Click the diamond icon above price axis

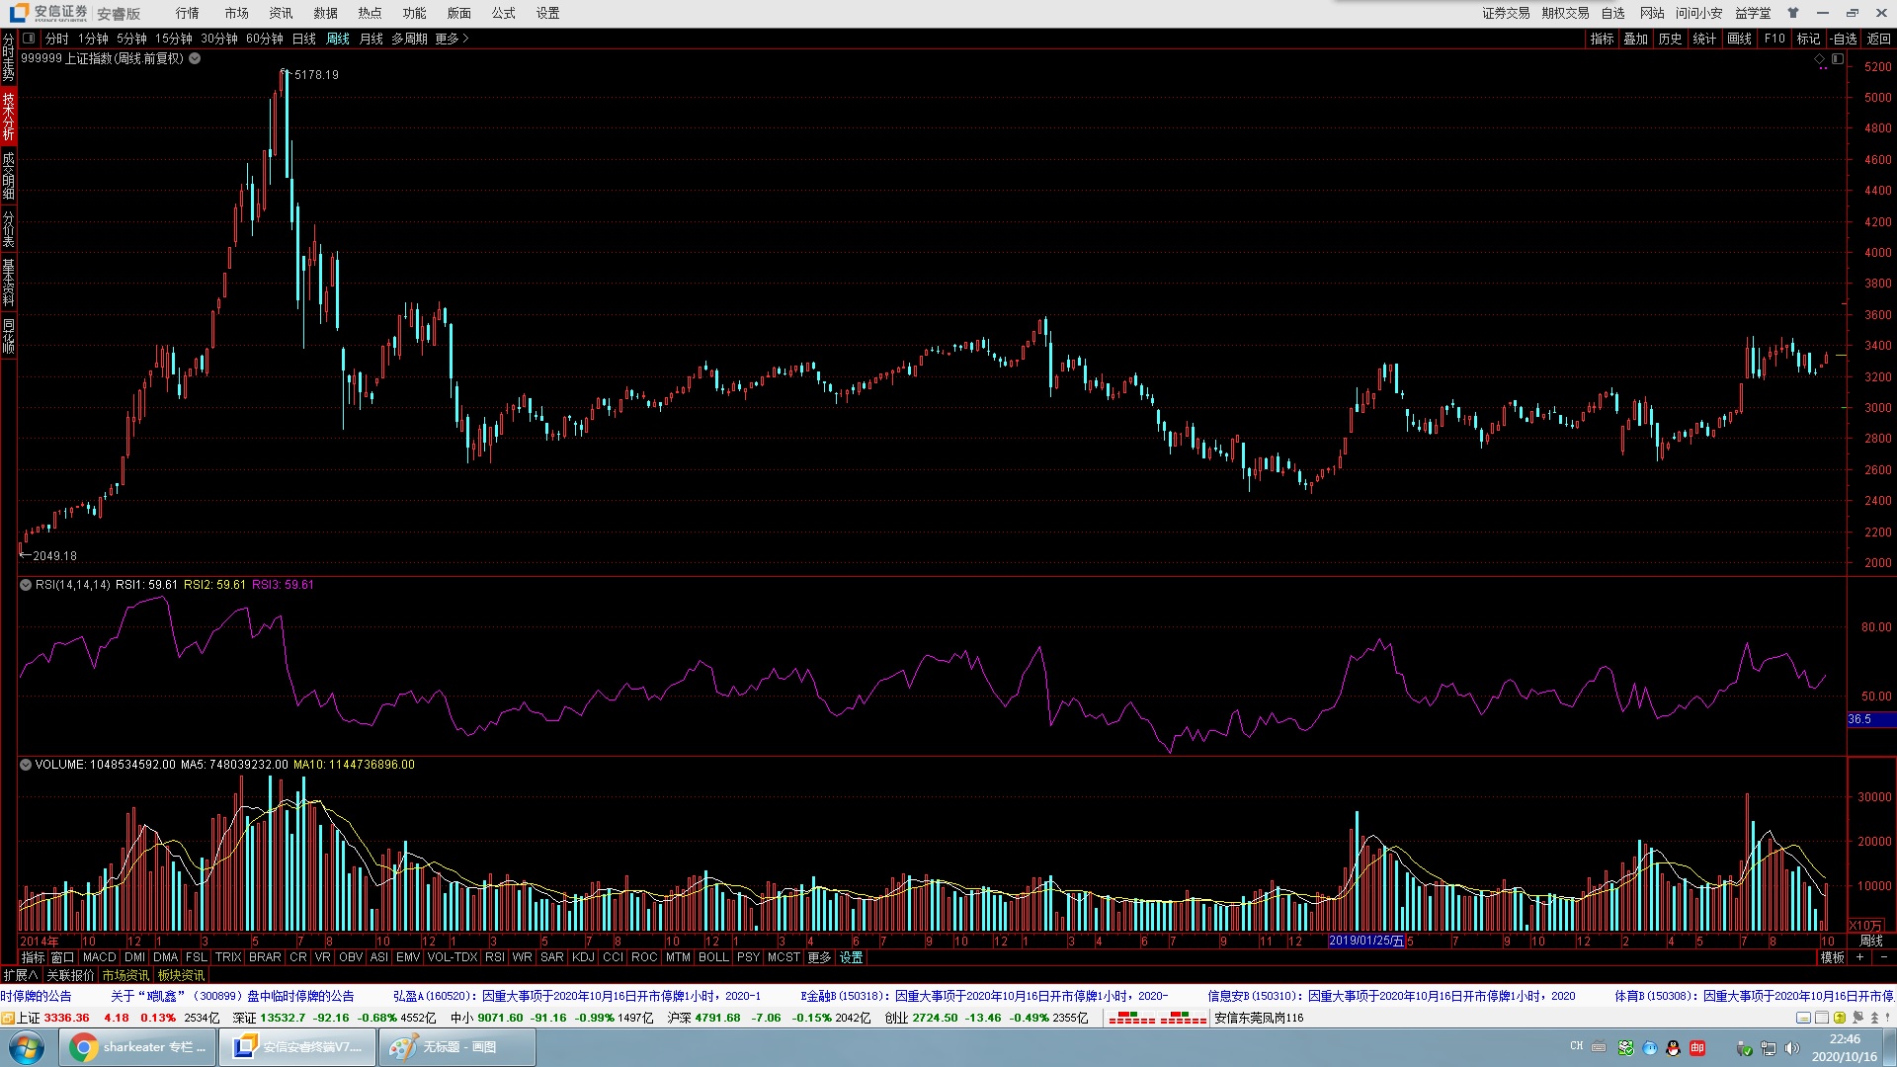tap(1820, 59)
